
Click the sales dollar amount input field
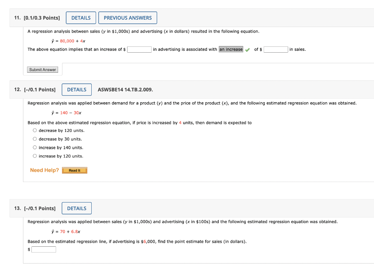coord(276,49)
